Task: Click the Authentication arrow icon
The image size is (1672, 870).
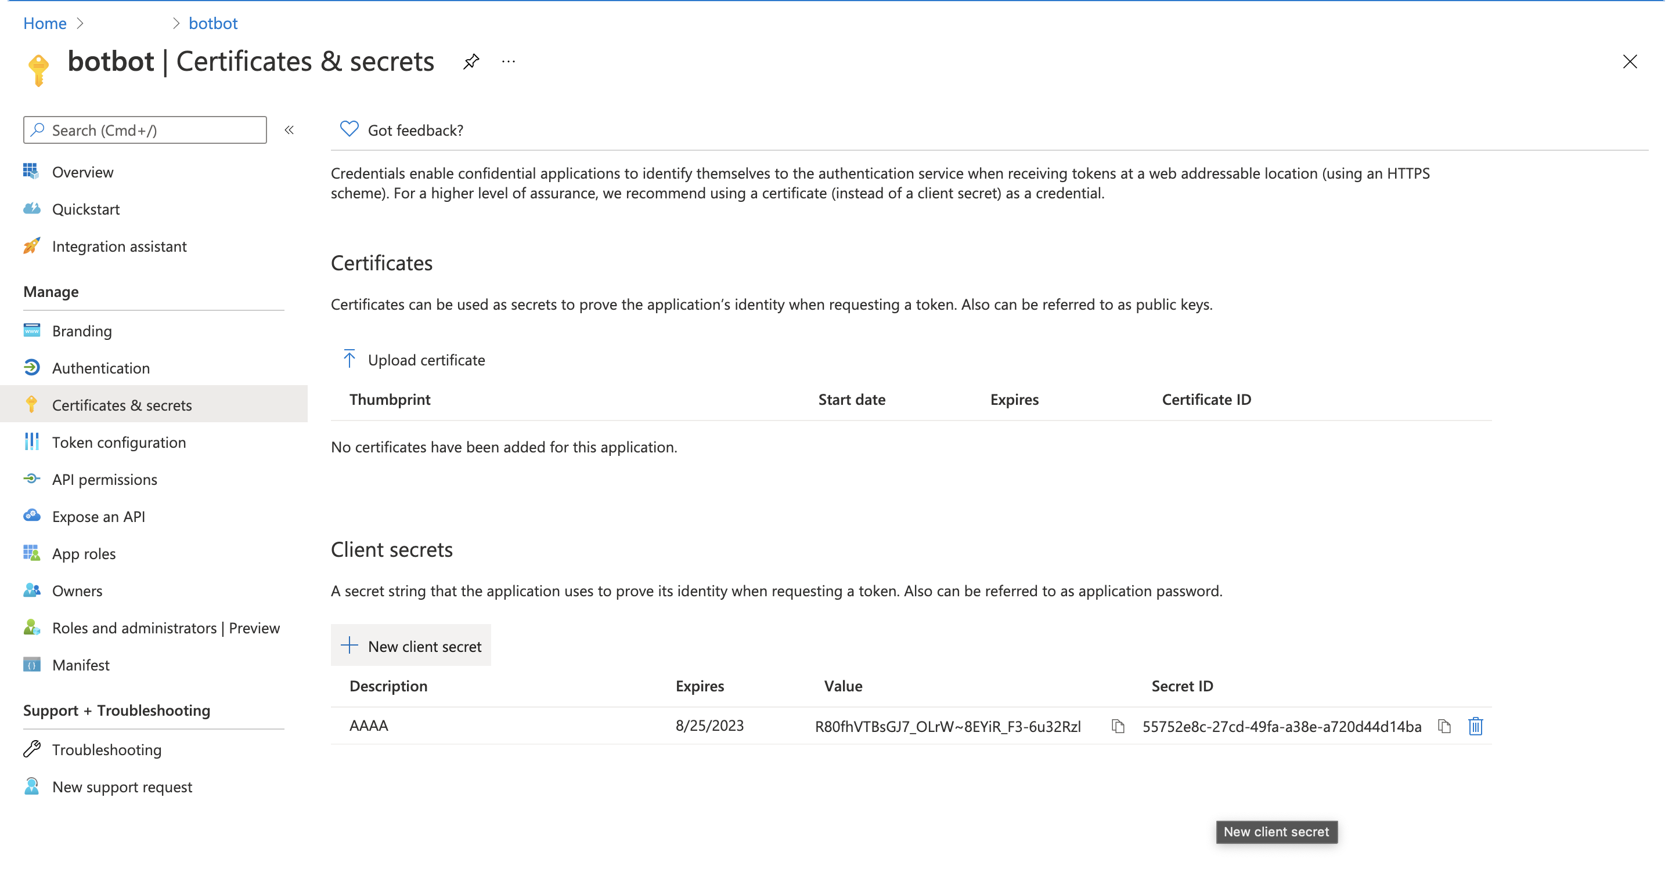Action: (31, 368)
